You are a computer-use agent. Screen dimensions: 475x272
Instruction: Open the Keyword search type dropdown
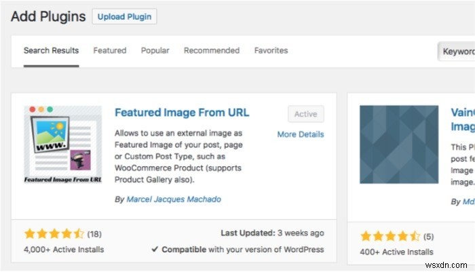(456, 52)
